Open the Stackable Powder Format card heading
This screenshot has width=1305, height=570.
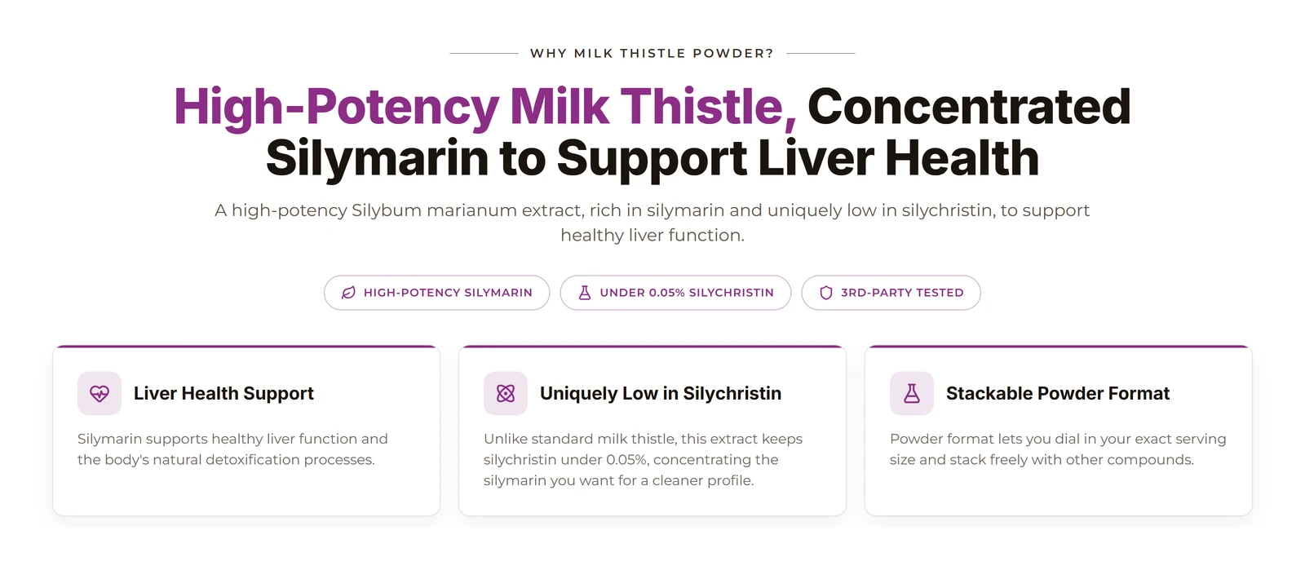[x=1058, y=394]
